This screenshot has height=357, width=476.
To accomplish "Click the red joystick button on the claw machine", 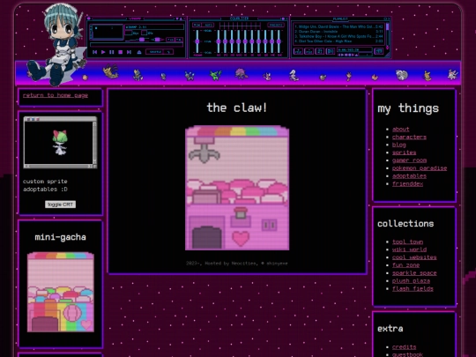I will pos(241,212).
